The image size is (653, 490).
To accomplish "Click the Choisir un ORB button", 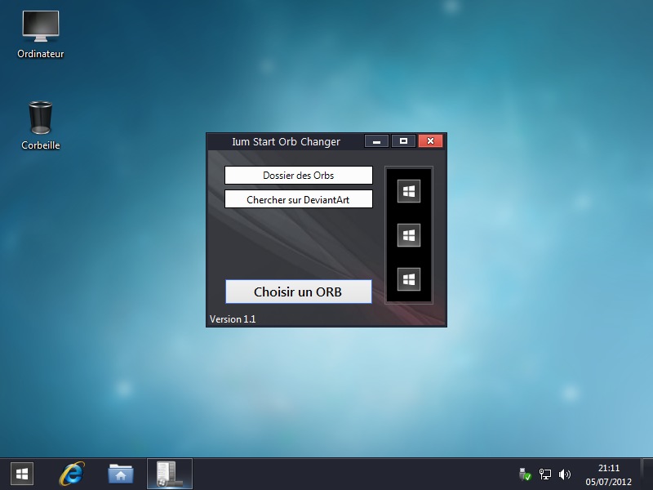I will click(x=298, y=292).
